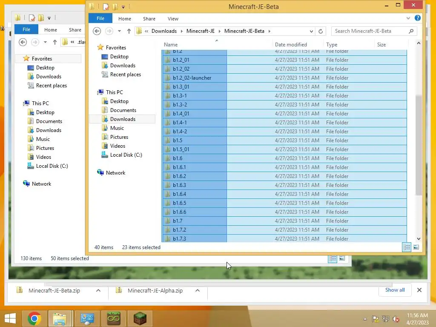
Task: Switch background window to Large icons view
Action: [342, 258]
